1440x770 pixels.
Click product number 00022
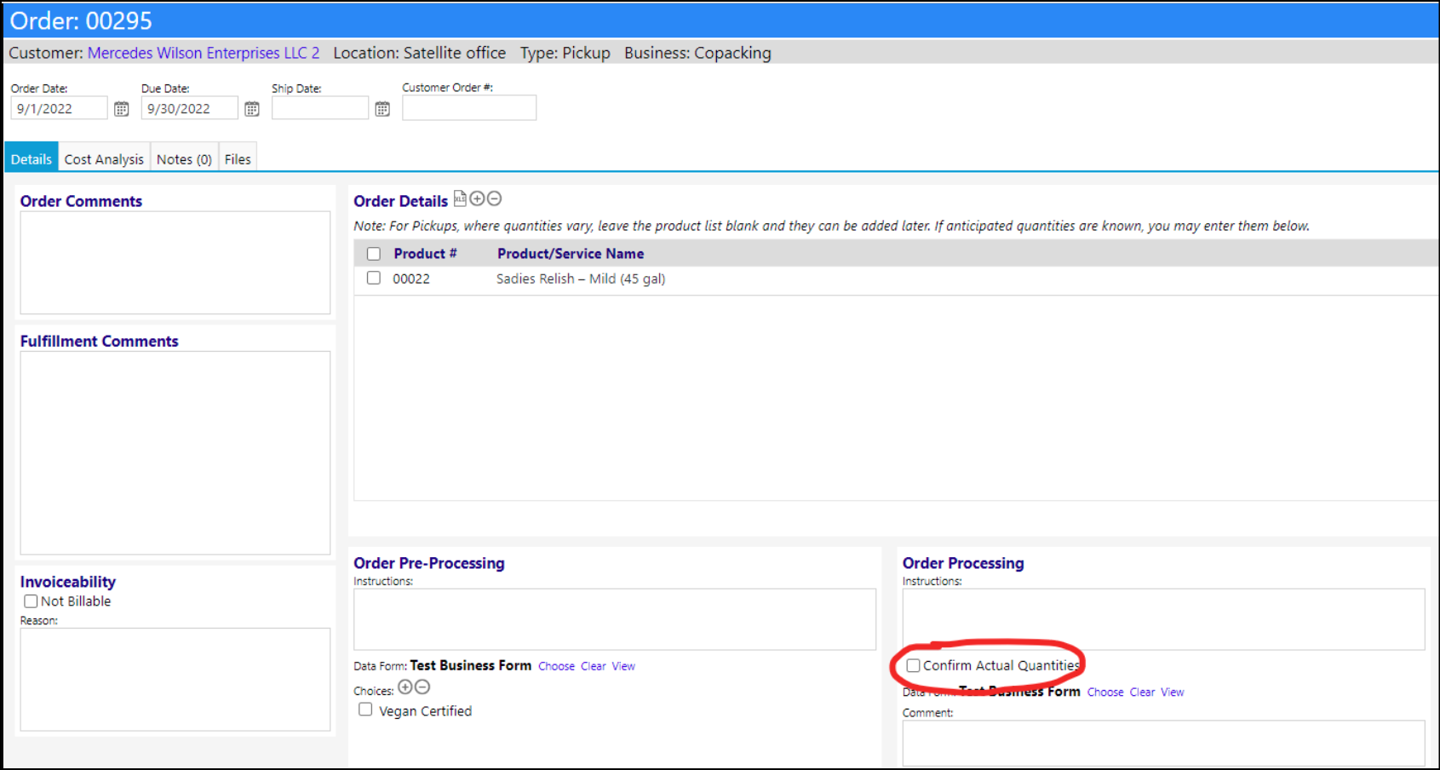pyautogui.click(x=411, y=279)
